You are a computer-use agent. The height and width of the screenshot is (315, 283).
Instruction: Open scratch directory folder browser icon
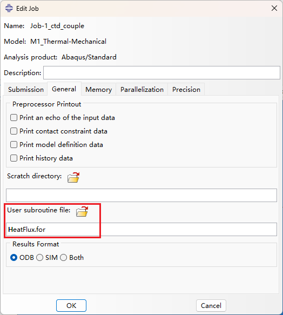(73, 177)
